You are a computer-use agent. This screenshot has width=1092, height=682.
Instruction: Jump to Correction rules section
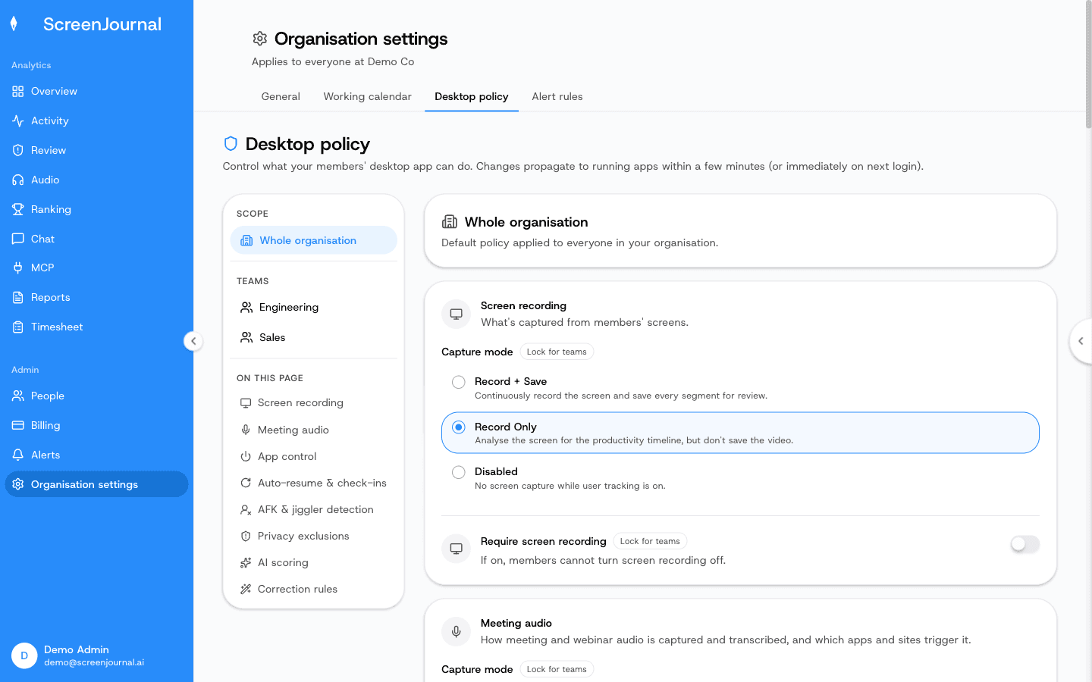pos(314,589)
